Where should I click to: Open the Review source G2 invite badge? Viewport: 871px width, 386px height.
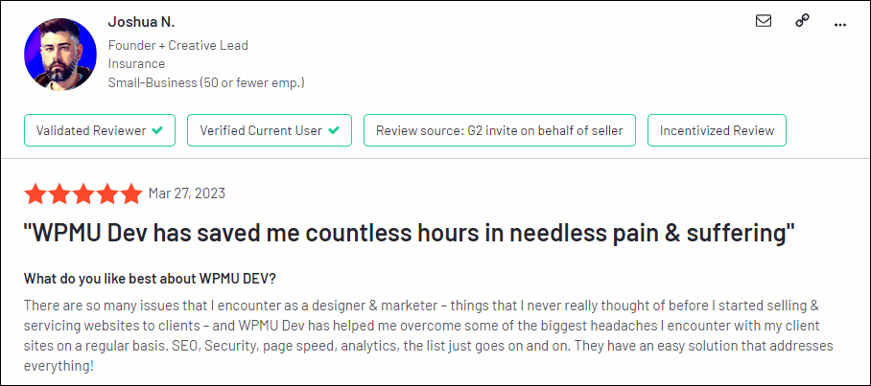coord(500,130)
